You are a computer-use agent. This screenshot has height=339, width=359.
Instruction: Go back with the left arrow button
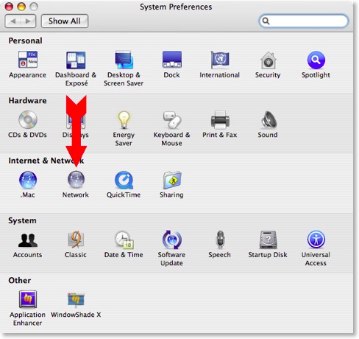(x=13, y=21)
